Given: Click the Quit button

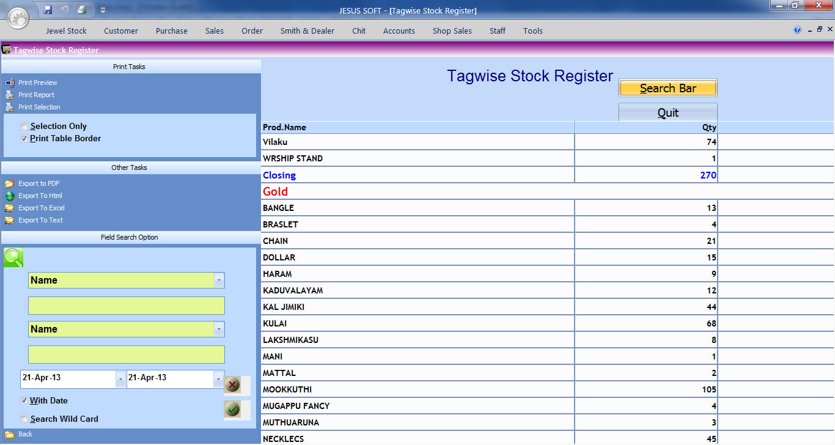Looking at the screenshot, I should point(668,112).
